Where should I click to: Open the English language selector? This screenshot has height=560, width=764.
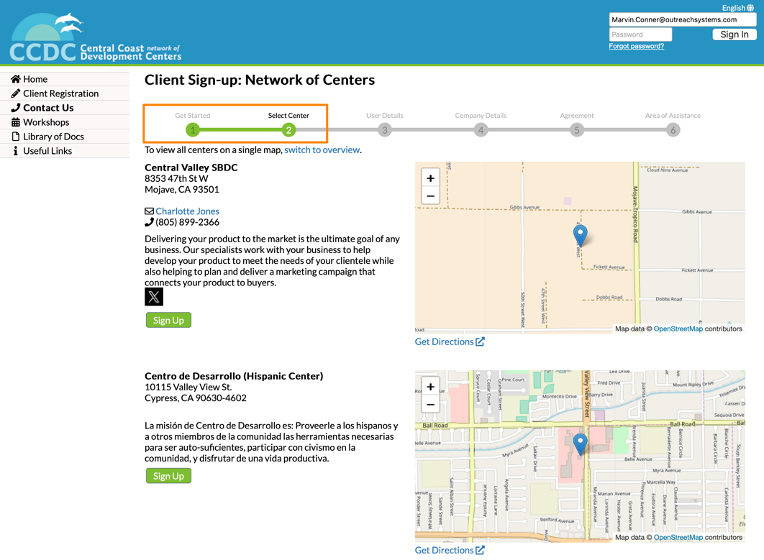click(737, 8)
